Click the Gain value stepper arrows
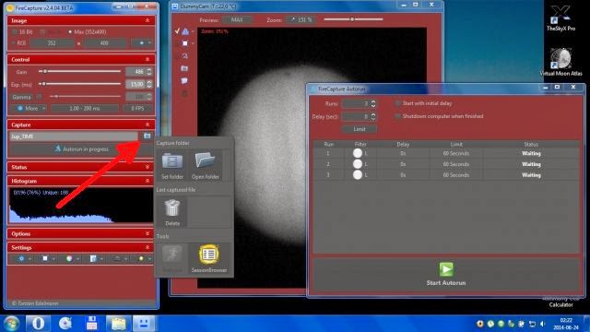The image size is (590, 332). point(149,71)
